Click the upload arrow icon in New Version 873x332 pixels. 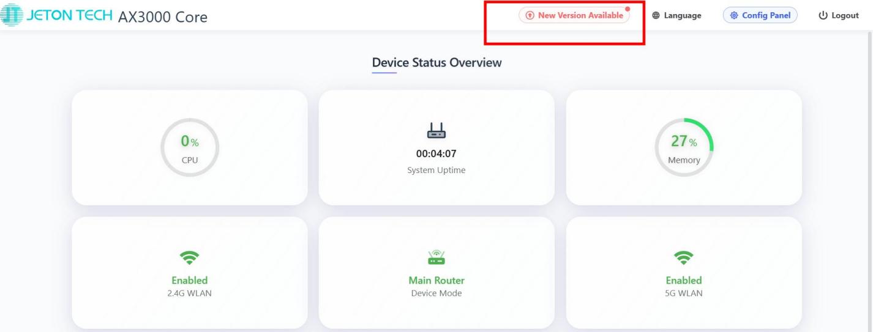(530, 15)
